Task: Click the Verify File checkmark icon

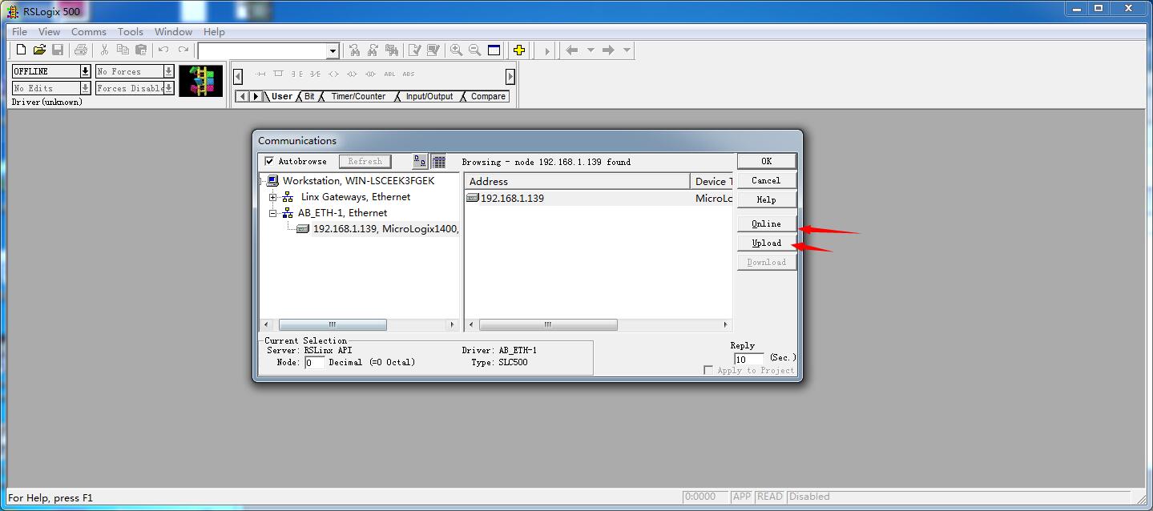Action: 414,50
